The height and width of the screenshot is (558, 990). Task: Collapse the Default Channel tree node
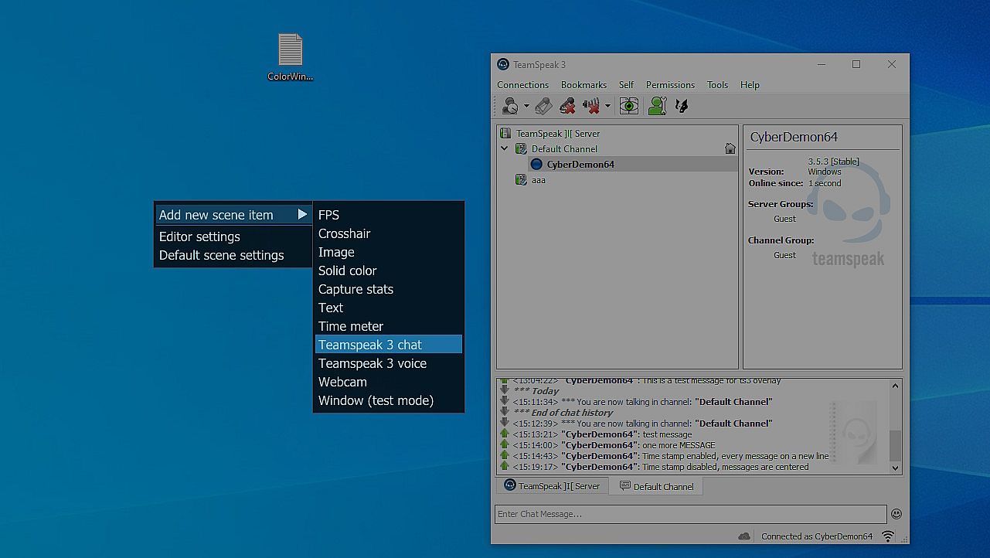(505, 148)
